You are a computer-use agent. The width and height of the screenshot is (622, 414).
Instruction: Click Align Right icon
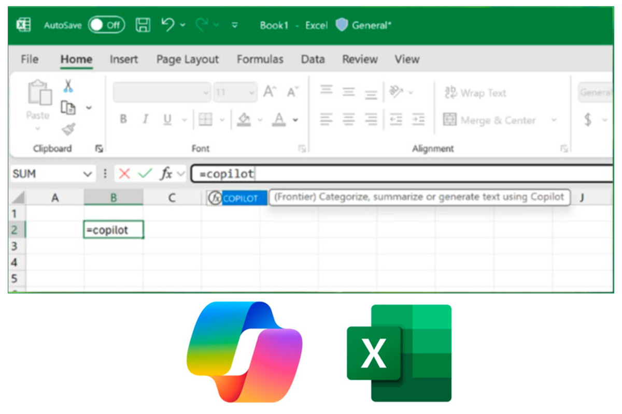point(371,120)
